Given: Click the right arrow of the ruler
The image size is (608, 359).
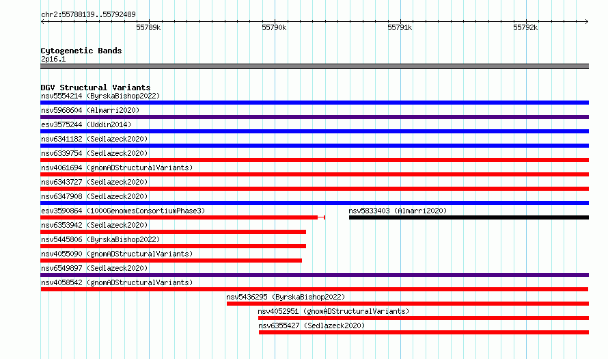Looking at the screenshot, I should tap(586, 22).
